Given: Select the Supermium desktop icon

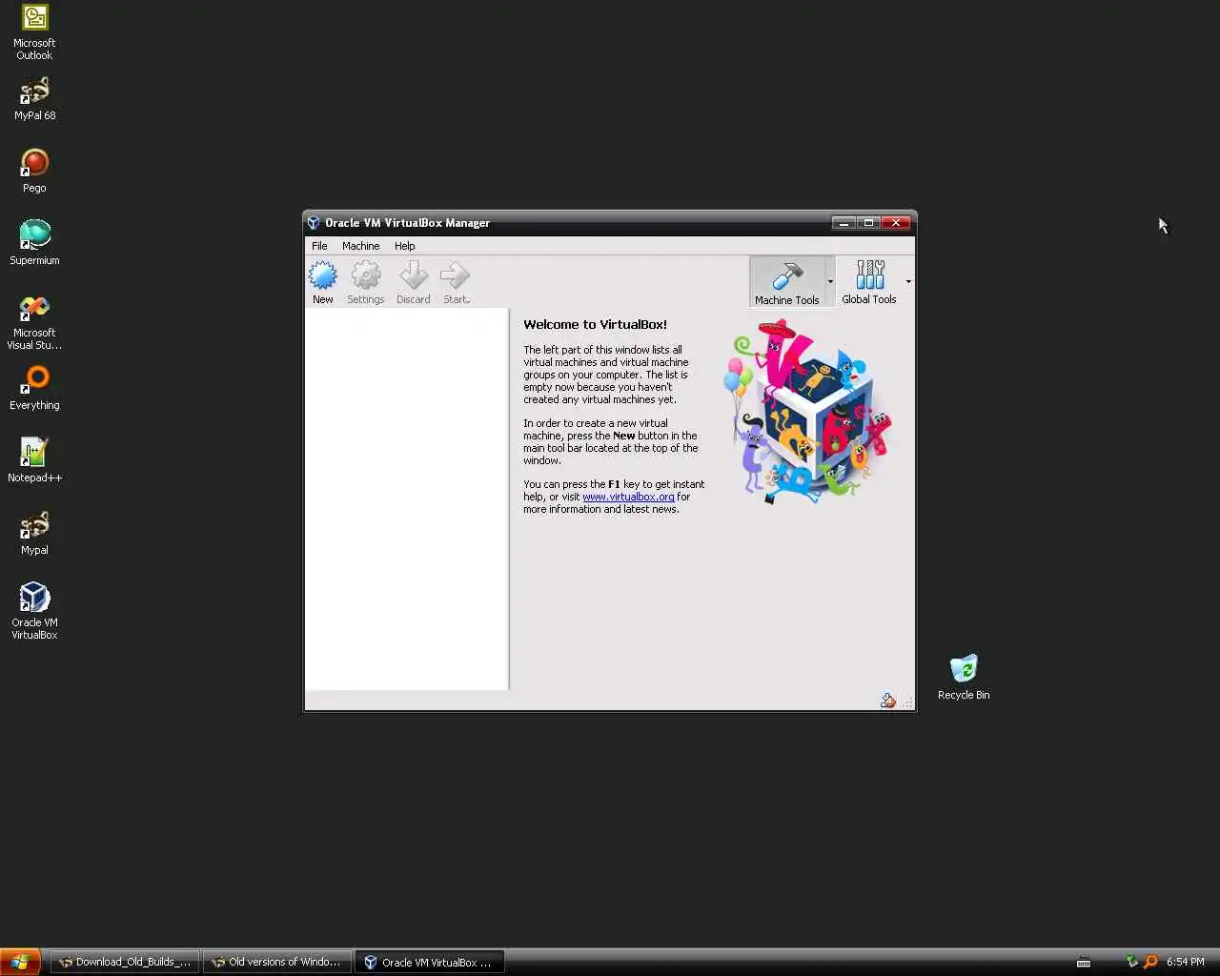Looking at the screenshot, I should [x=34, y=243].
